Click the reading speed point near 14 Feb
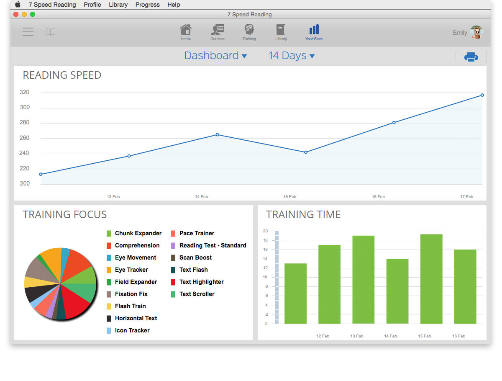 click(x=217, y=134)
